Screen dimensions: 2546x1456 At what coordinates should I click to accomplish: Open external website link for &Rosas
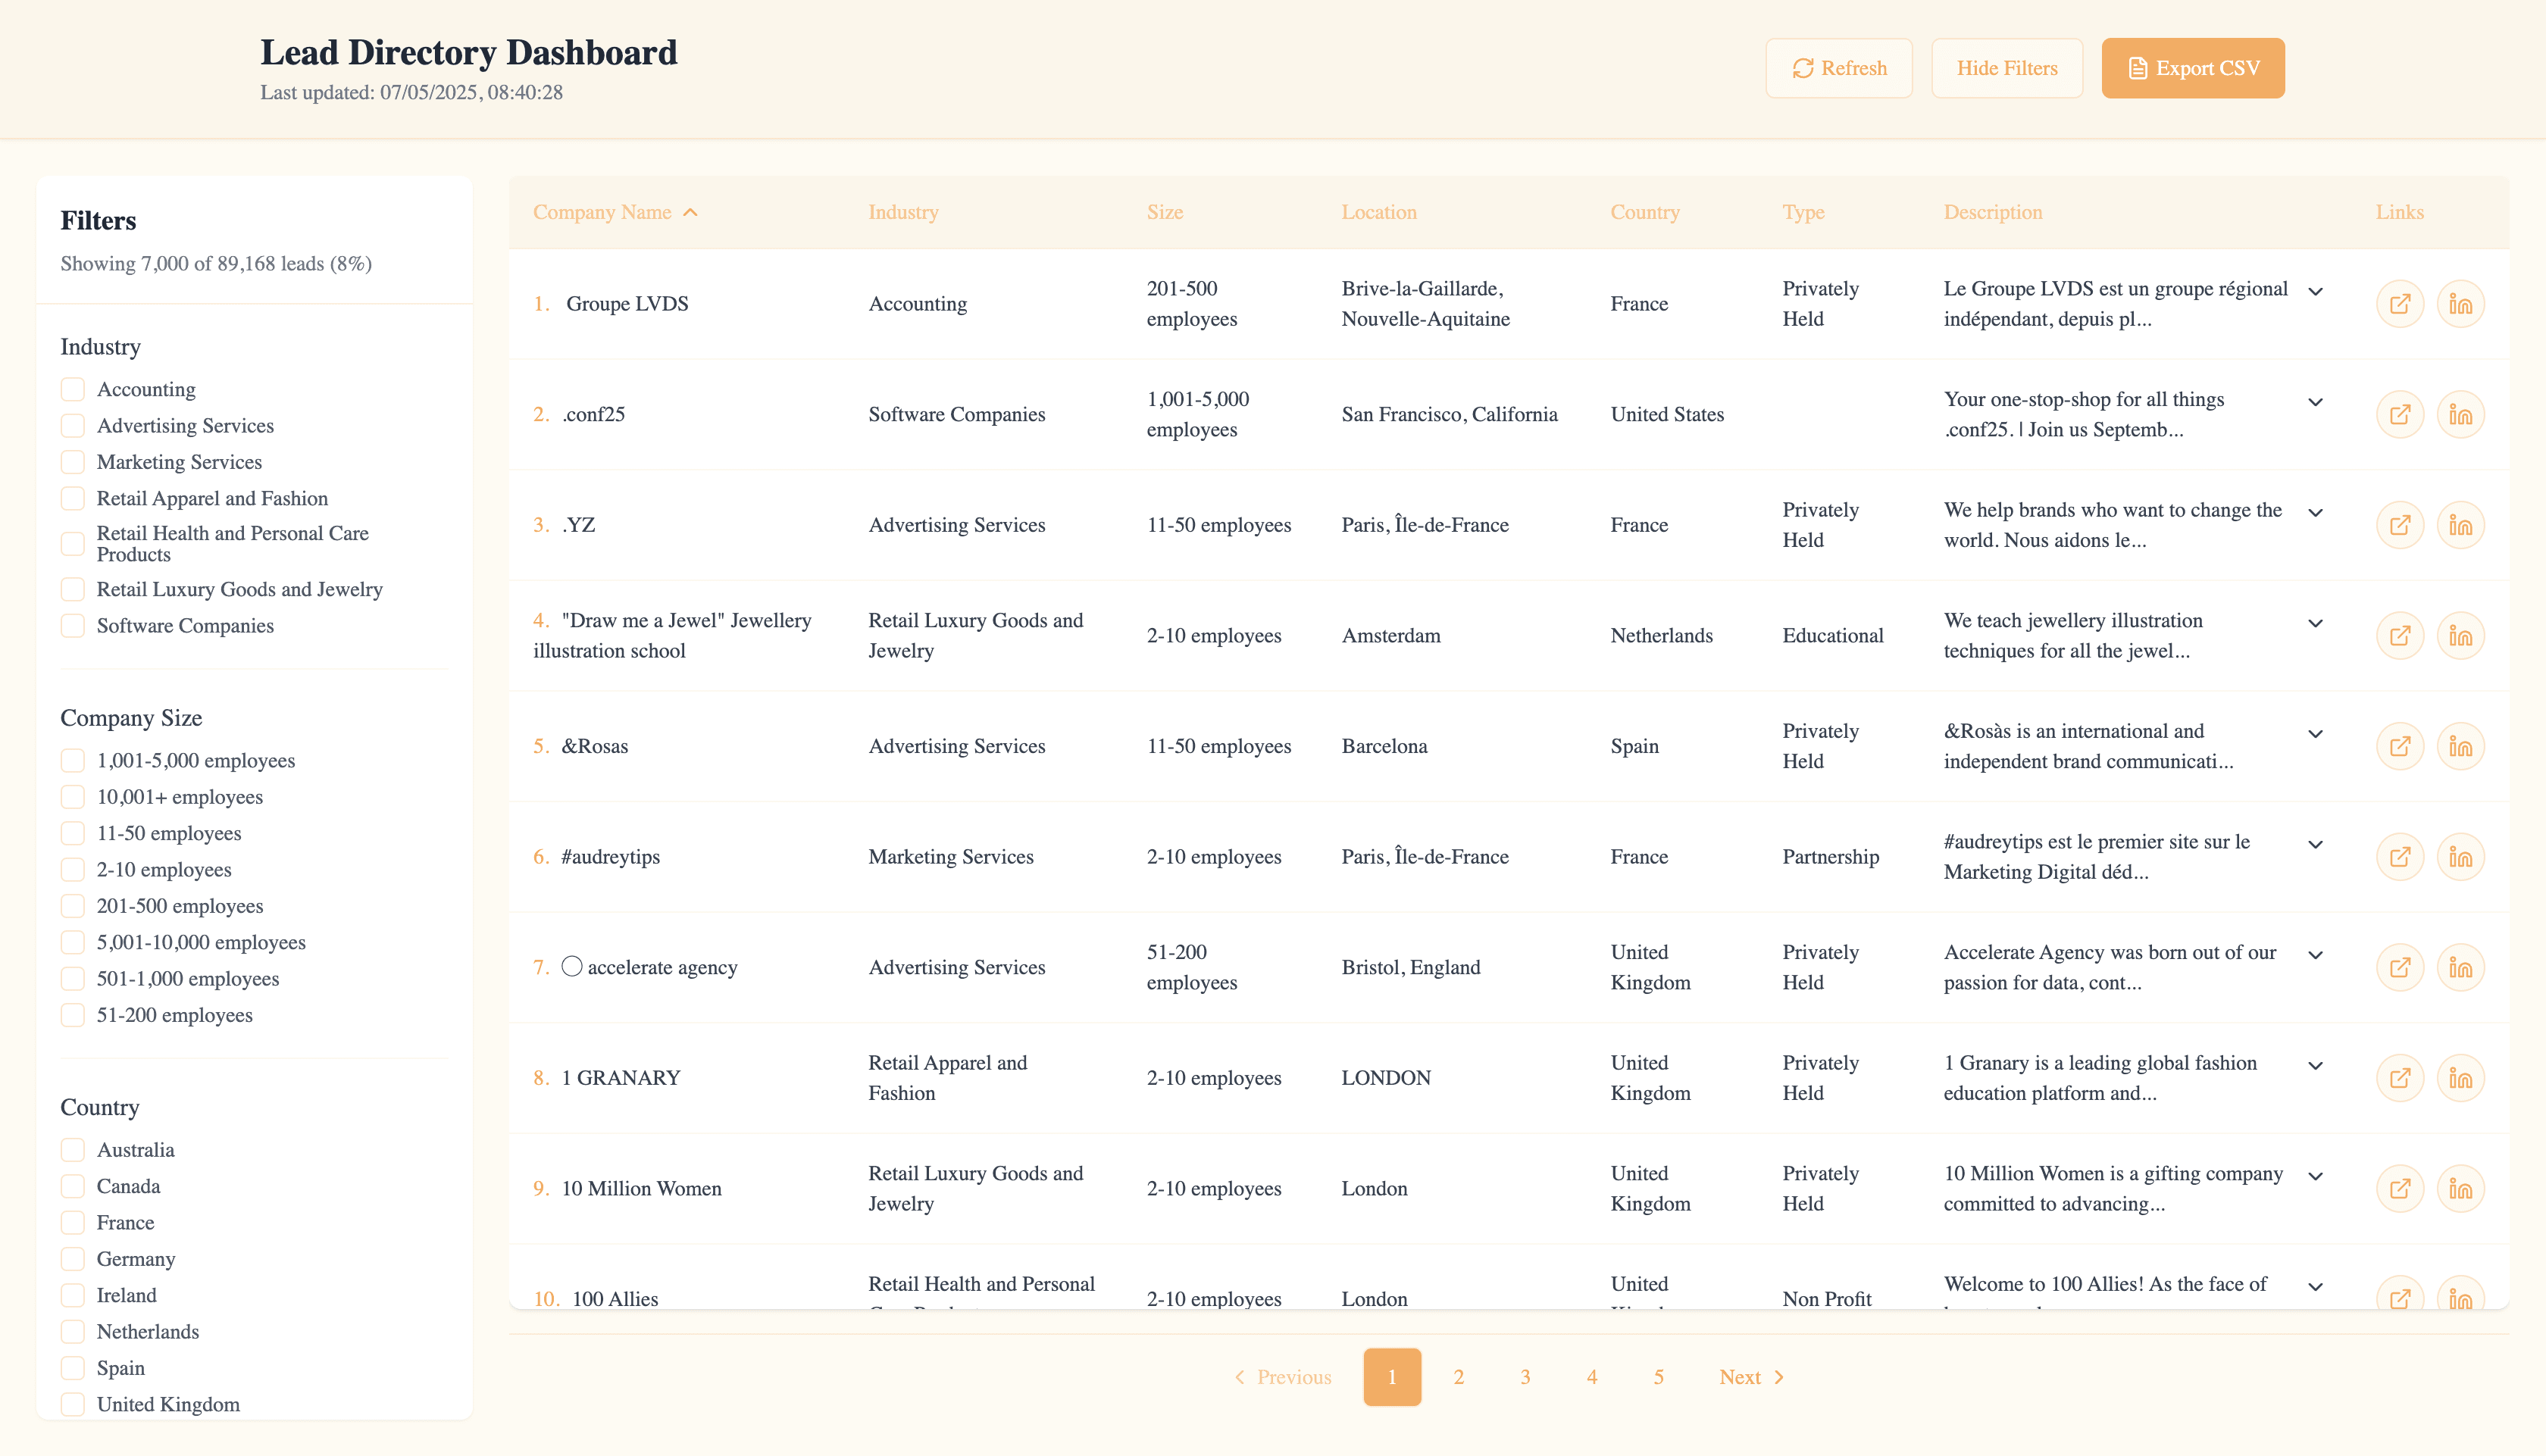pyautogui.click(x=2399, y=746)
